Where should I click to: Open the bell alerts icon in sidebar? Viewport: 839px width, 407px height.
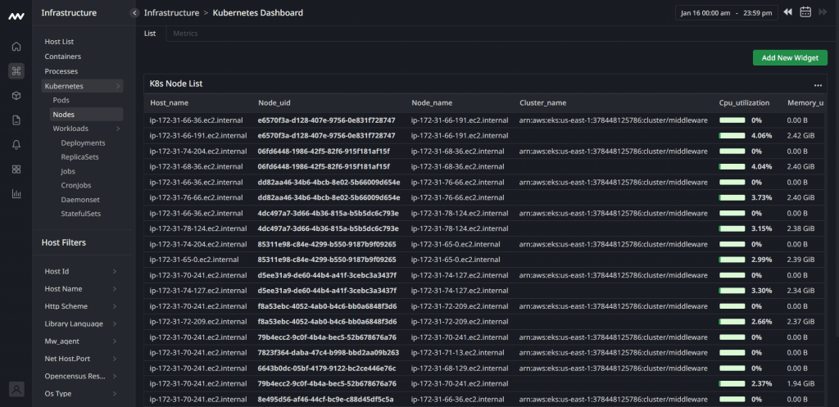16,145
